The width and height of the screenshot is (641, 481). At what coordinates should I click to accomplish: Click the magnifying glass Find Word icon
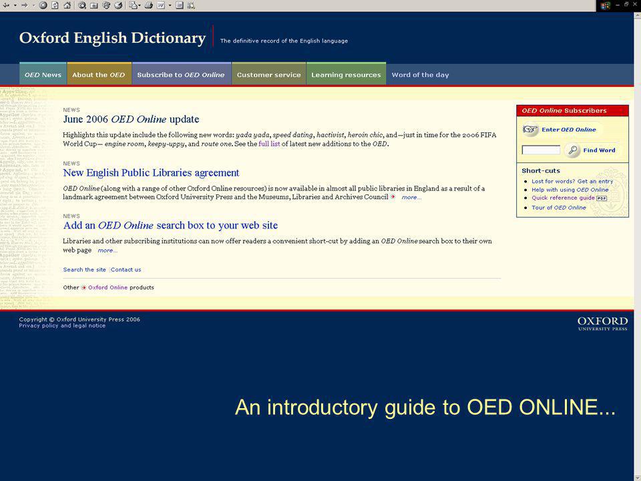573,150
